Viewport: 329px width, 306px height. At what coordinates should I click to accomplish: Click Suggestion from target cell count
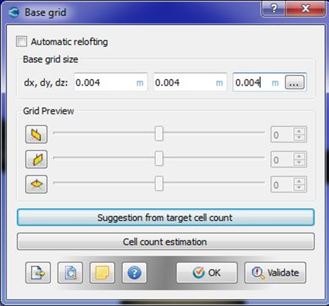165,218
